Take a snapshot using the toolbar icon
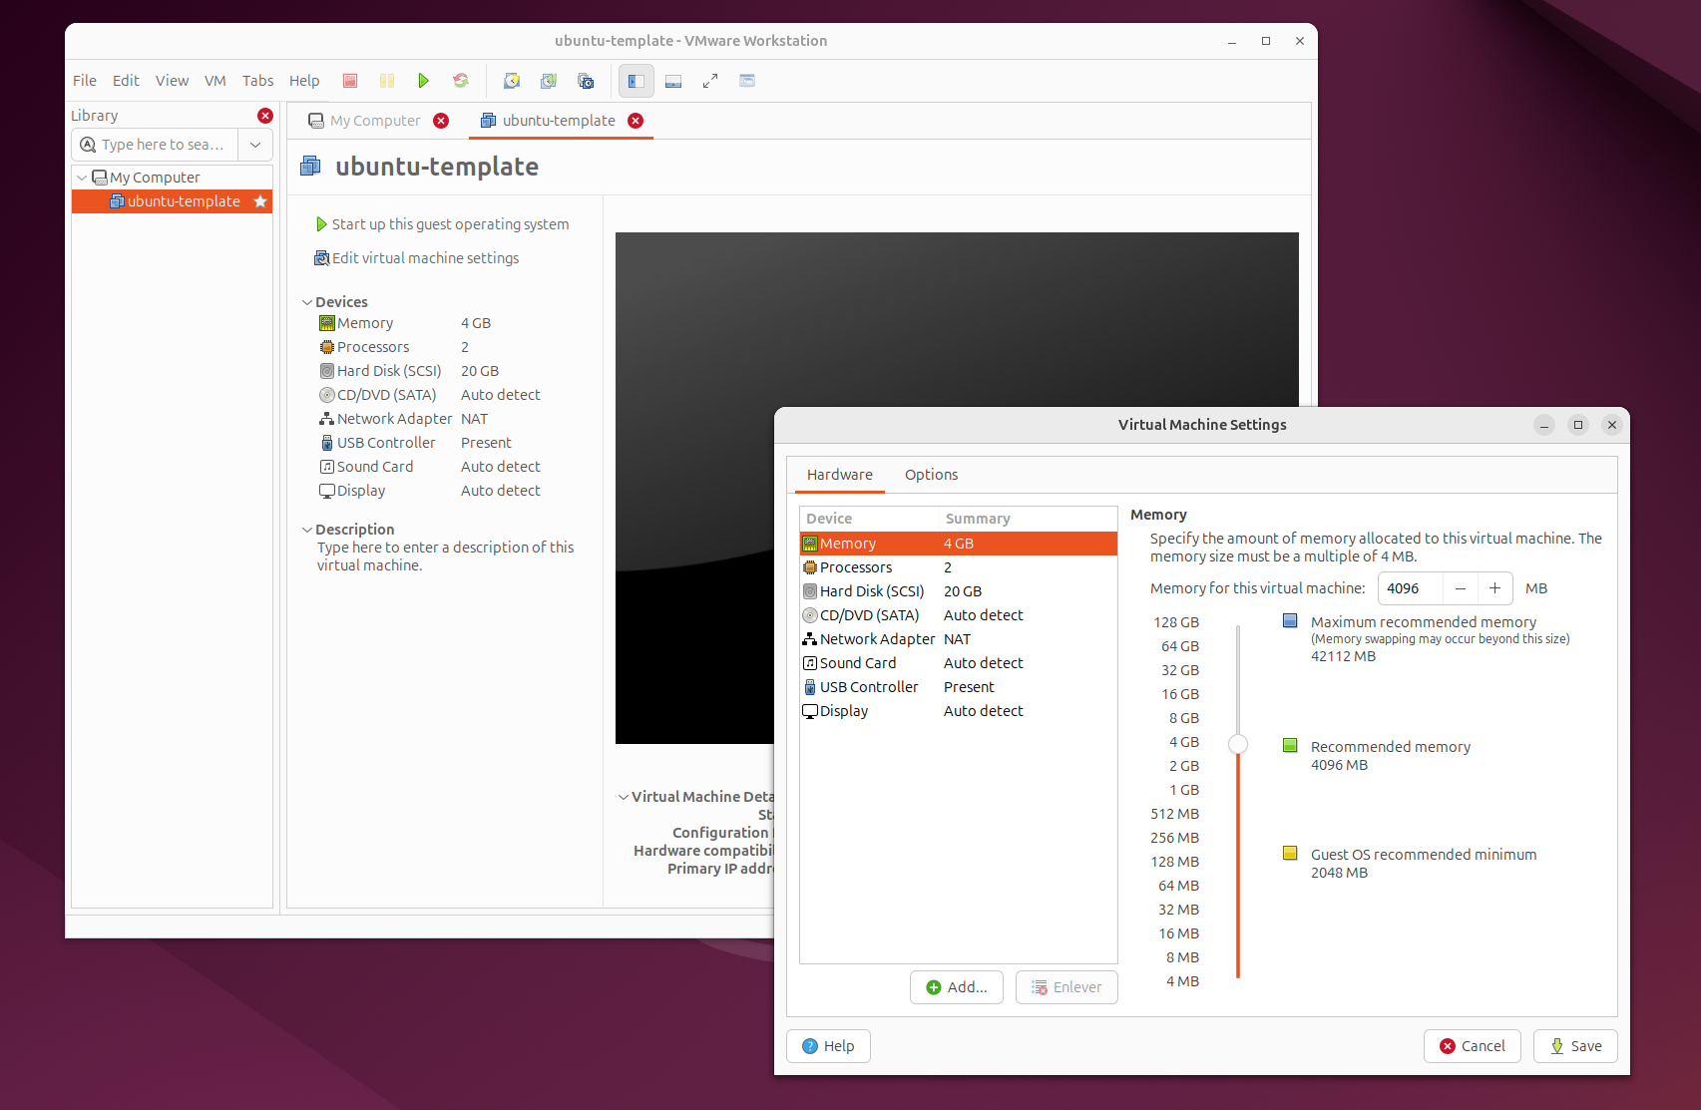 point(512,81)
